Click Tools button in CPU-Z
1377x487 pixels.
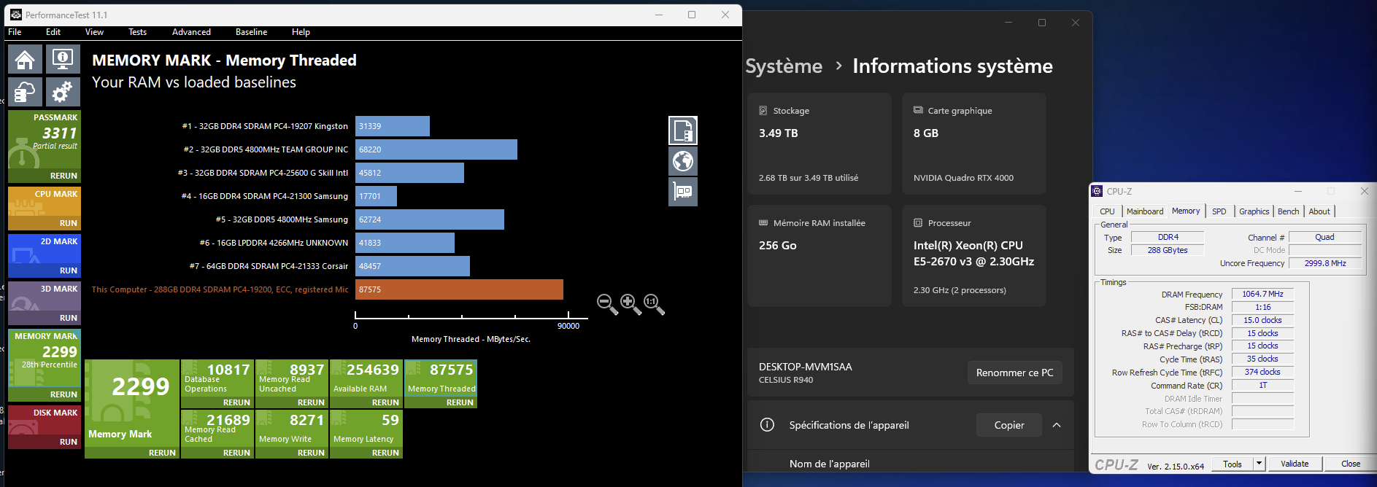[x=1233, y=464]
